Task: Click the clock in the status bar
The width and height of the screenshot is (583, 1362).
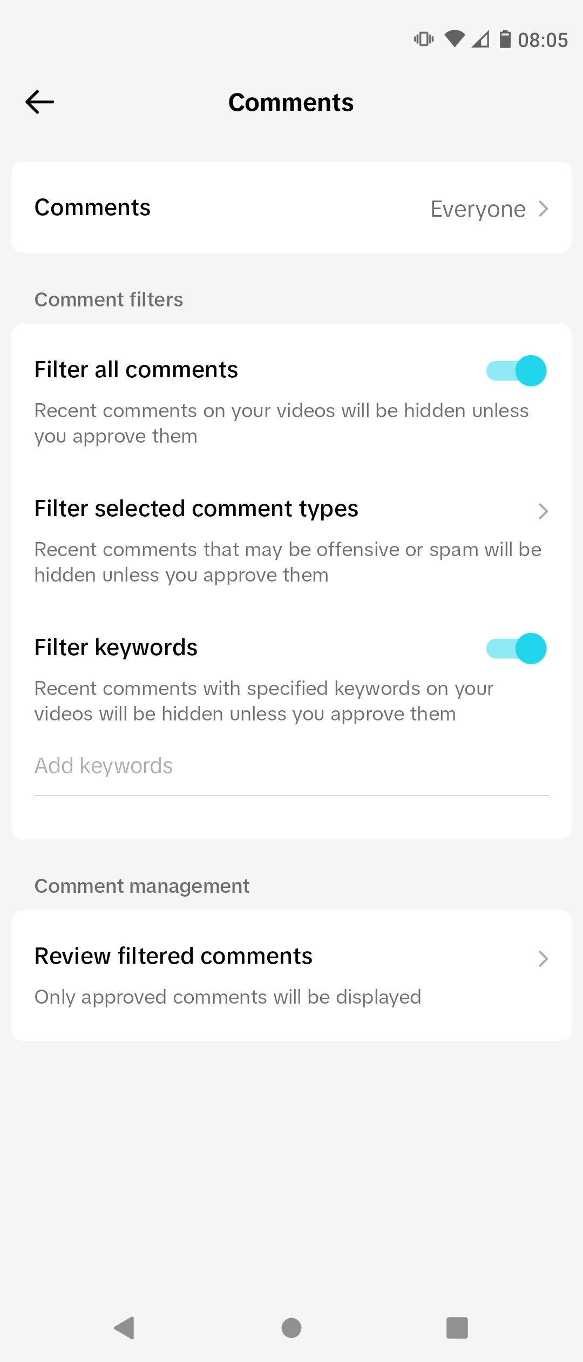Action: (543, 39)
